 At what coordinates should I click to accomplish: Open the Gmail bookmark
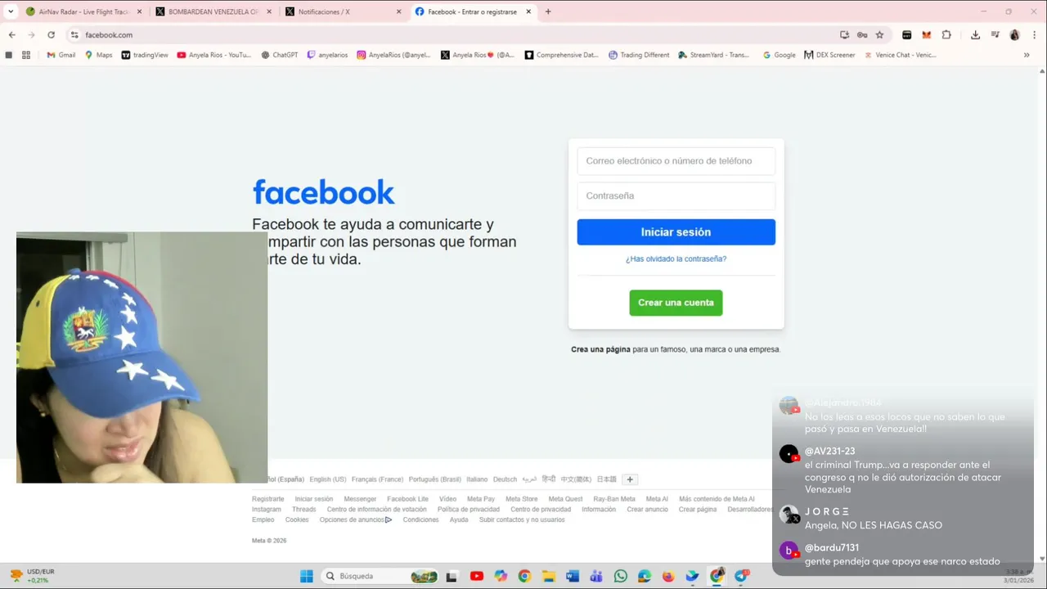[x=61, y=55]
